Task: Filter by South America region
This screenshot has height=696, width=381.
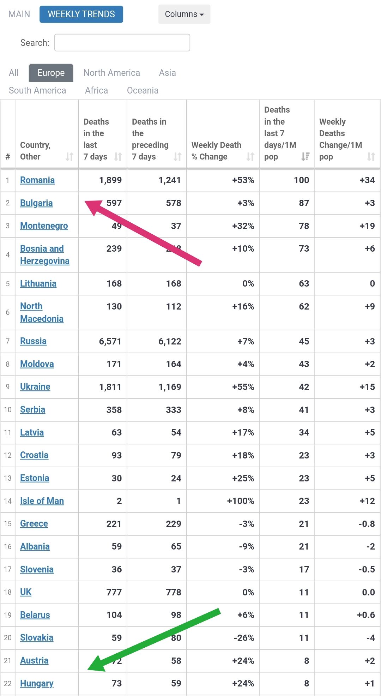Action: (37, 90)
